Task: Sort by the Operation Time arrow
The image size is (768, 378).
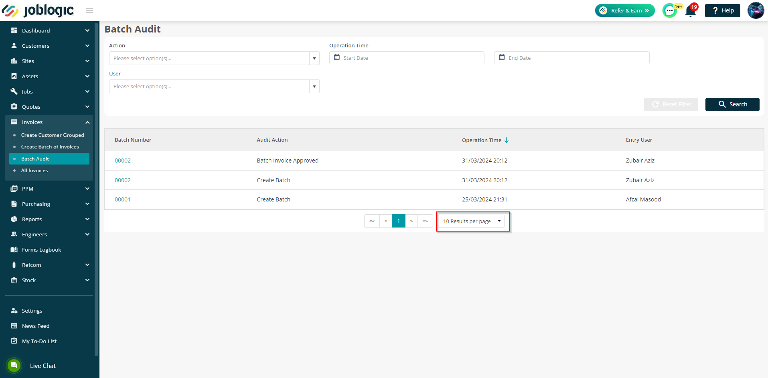Action: [x=507, y=140]
